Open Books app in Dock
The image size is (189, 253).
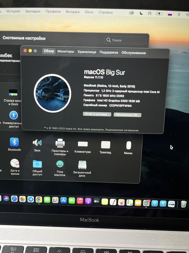point(138,203)
